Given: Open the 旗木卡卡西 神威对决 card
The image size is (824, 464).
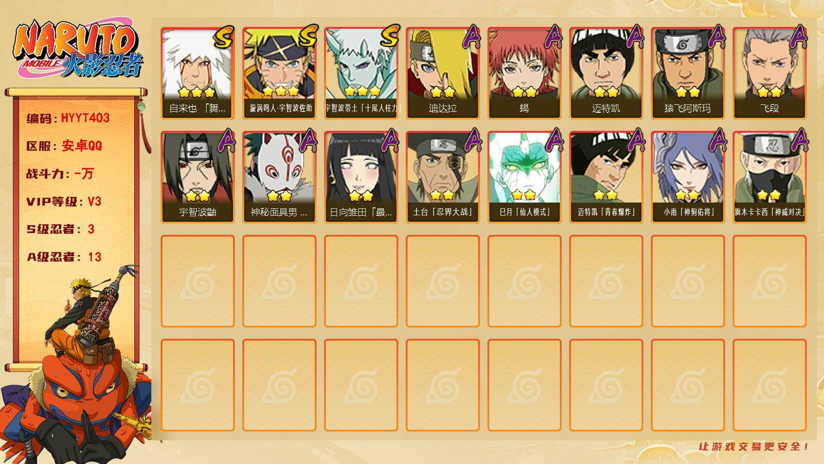Looking at the screenshot, I should 769,177.
